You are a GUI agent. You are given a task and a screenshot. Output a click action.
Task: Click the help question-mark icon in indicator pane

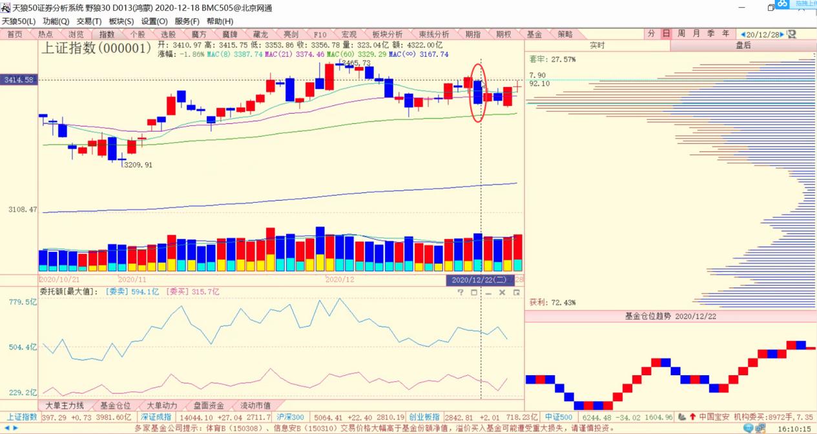click(x=460, y=293)
